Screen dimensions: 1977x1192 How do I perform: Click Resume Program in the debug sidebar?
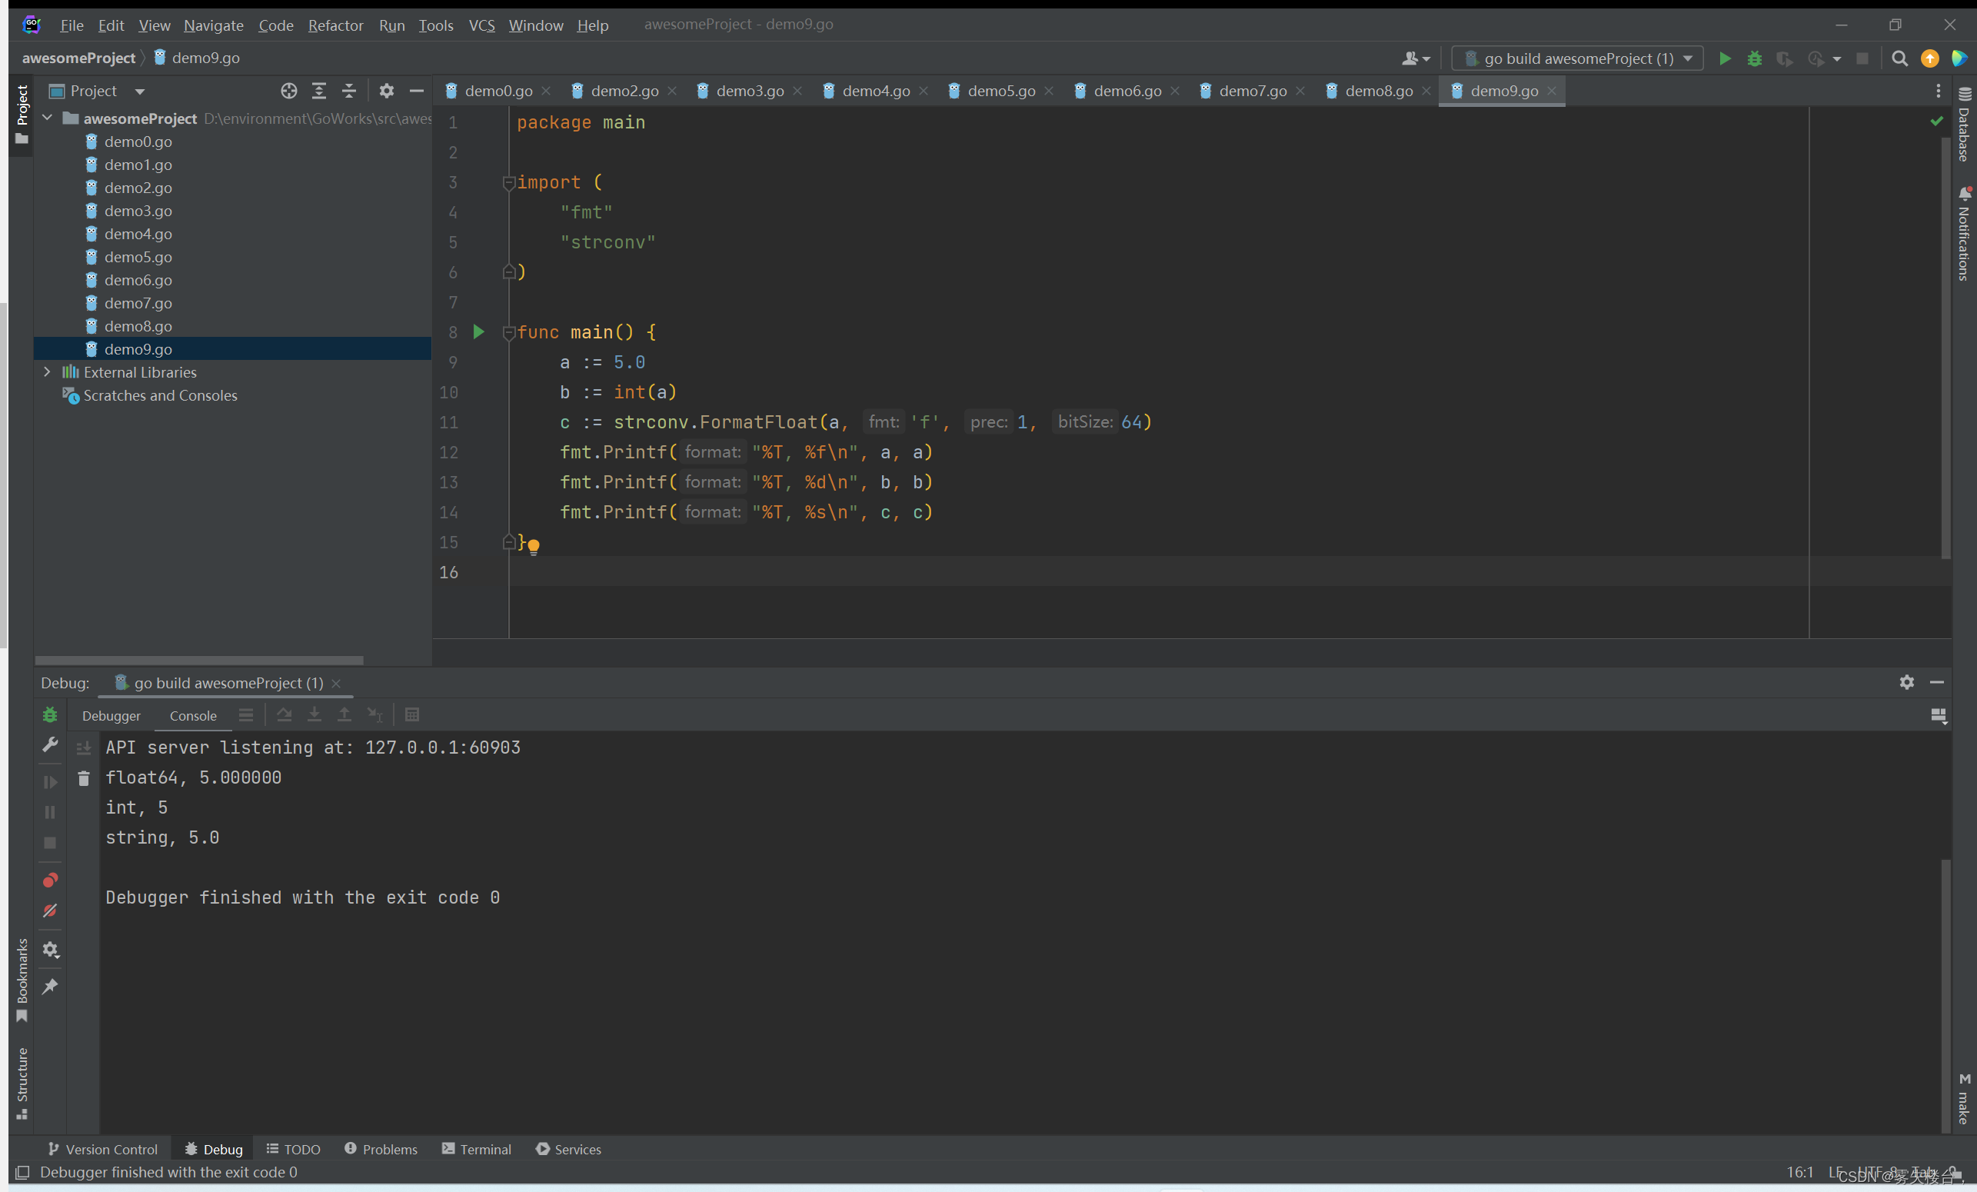pyautogui.click(x=50, y=782)
